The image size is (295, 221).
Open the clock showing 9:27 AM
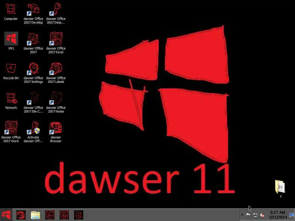pos(277,215)
